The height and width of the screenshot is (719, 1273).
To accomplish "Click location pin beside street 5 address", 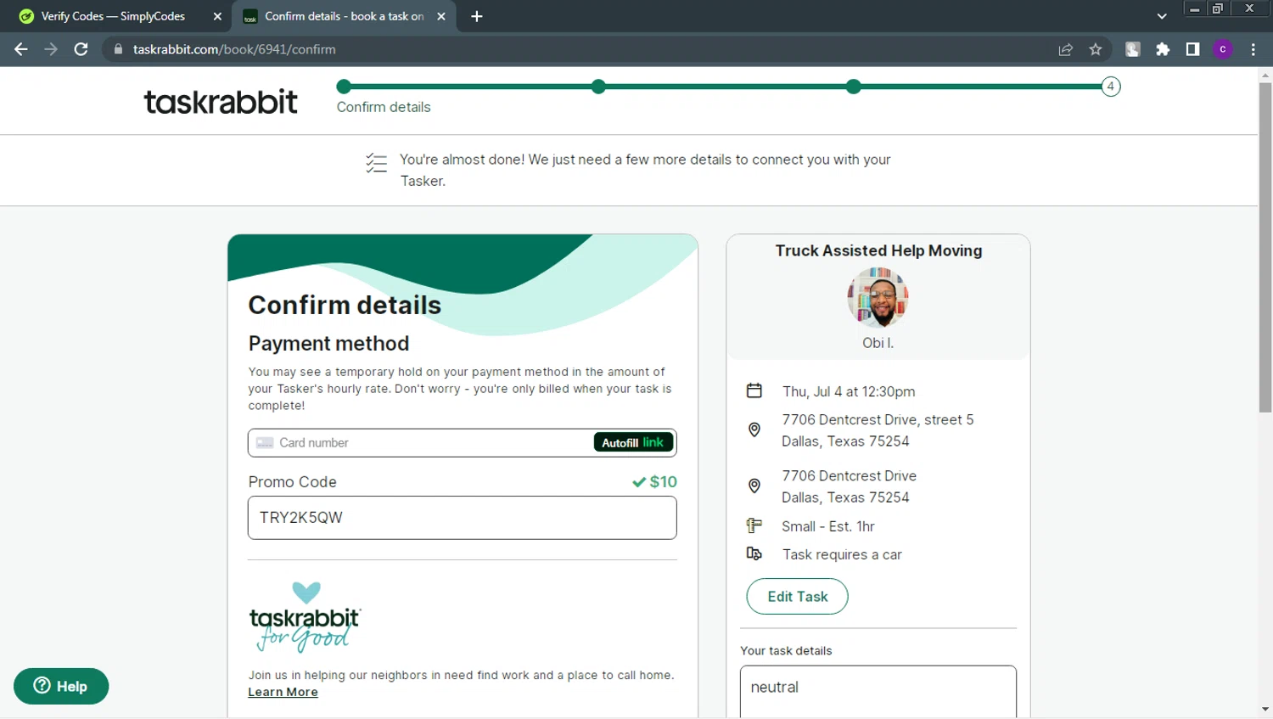I will 754,430.
